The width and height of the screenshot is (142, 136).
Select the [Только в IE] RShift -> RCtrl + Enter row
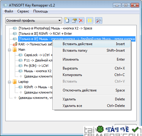[45, 34]
